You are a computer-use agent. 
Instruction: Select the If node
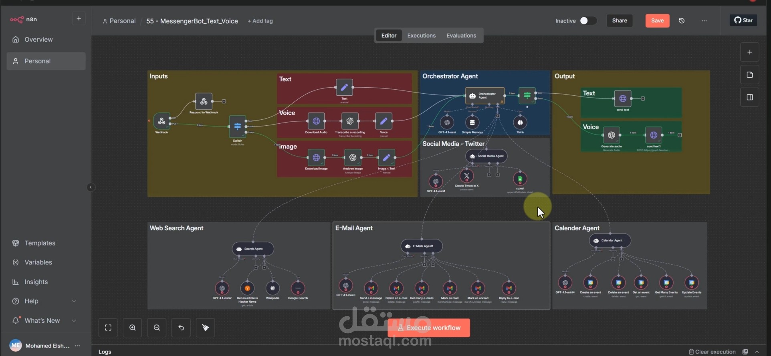pos(527,95)
